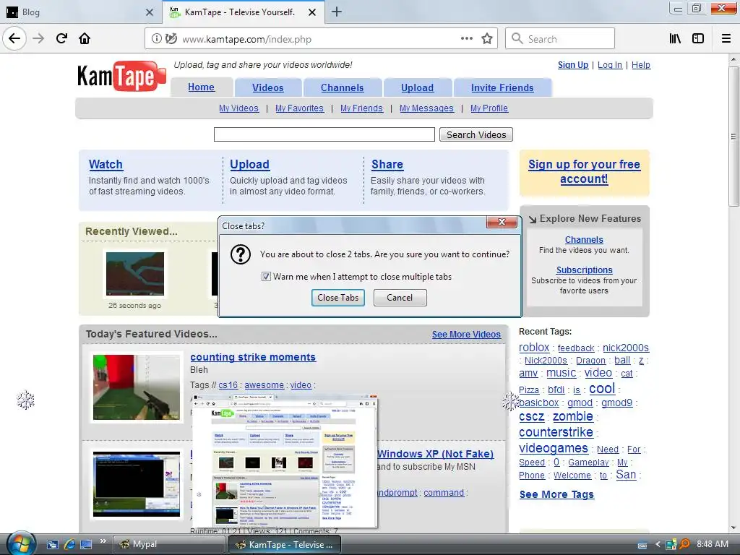Viewport: 740px width, 555px height.
Task: Close the Blog tab
Action: point(149,12)
